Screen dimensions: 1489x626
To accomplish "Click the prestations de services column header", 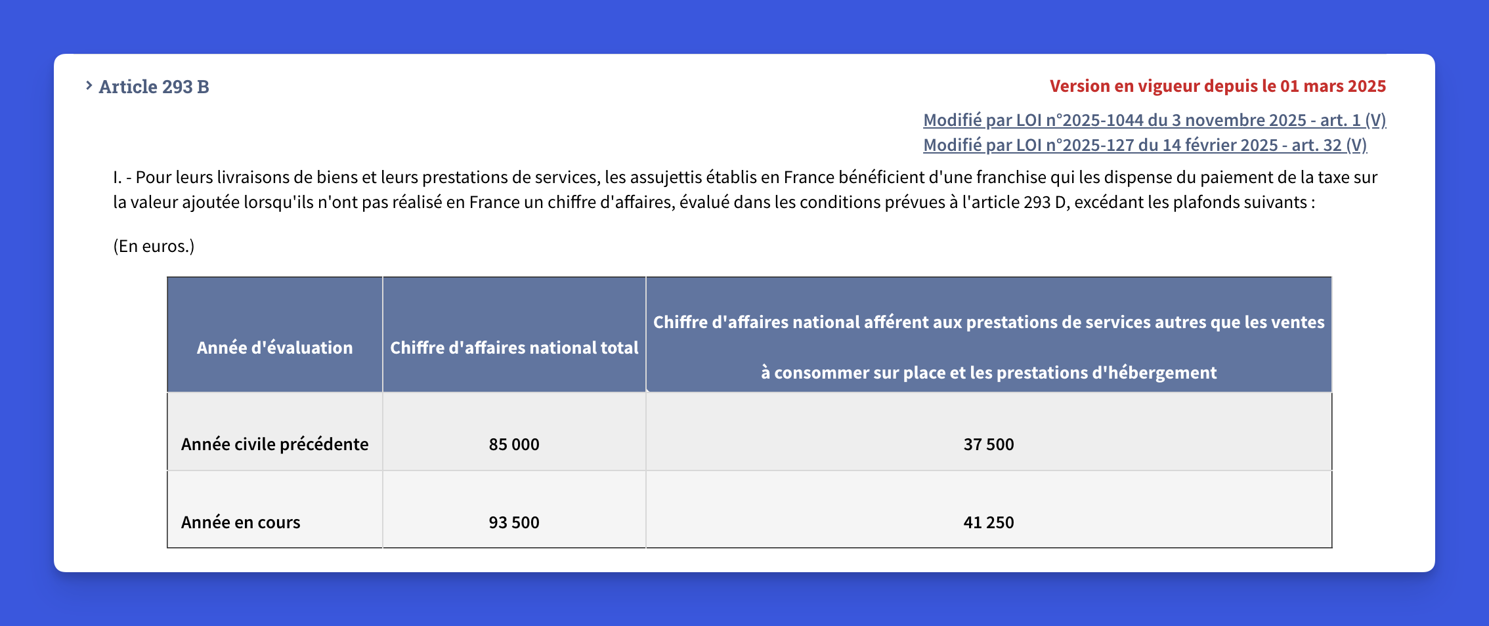I will click(988, 322).
